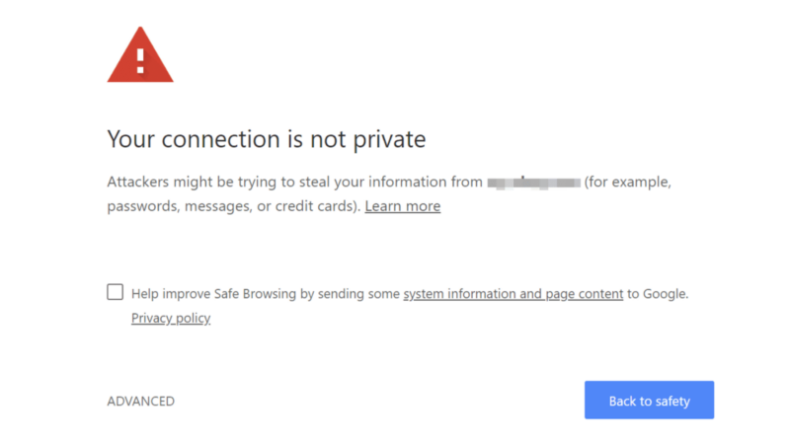790x444 pixels.
Task: Click the word "Attackers" in the warning text
Action: [139, 183]
